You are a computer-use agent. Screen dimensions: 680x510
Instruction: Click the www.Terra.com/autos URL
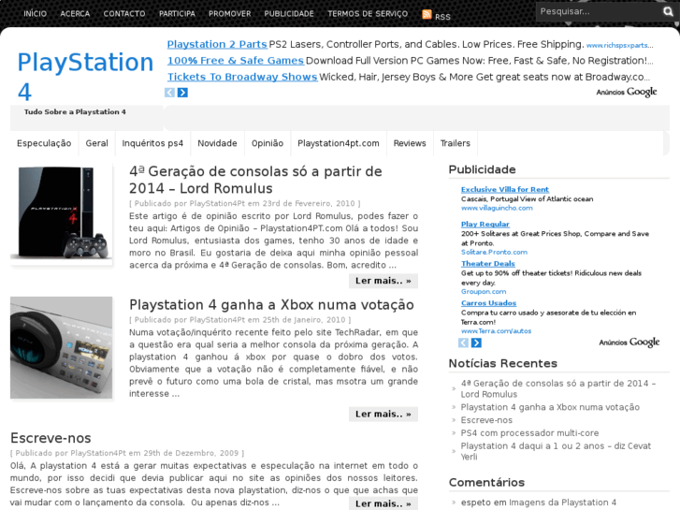point(496,331)
